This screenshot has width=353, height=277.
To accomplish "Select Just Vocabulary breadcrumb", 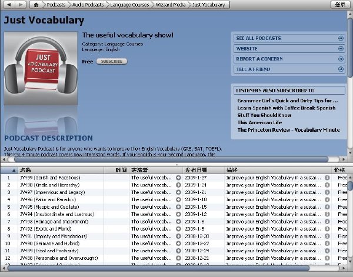I will click(208, 5).
